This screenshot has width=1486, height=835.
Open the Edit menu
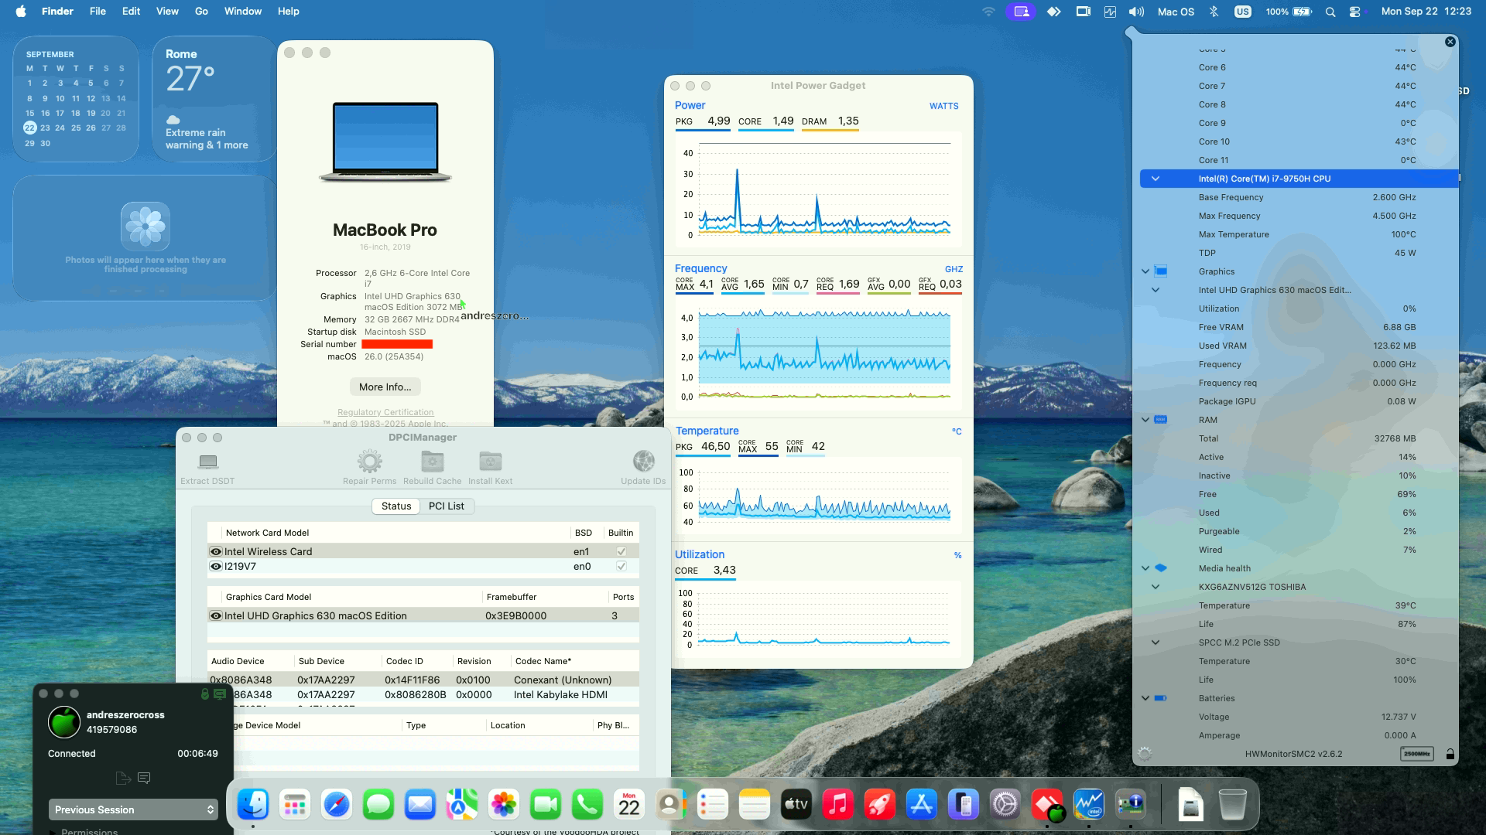pyautogui.click(x=131, y=12)
